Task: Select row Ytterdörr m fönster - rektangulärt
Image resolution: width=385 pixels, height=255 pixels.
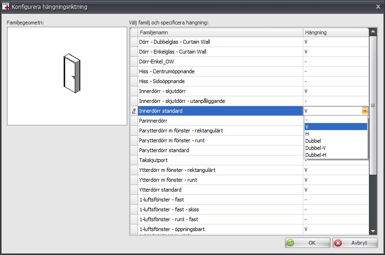Action: point(220,170)
